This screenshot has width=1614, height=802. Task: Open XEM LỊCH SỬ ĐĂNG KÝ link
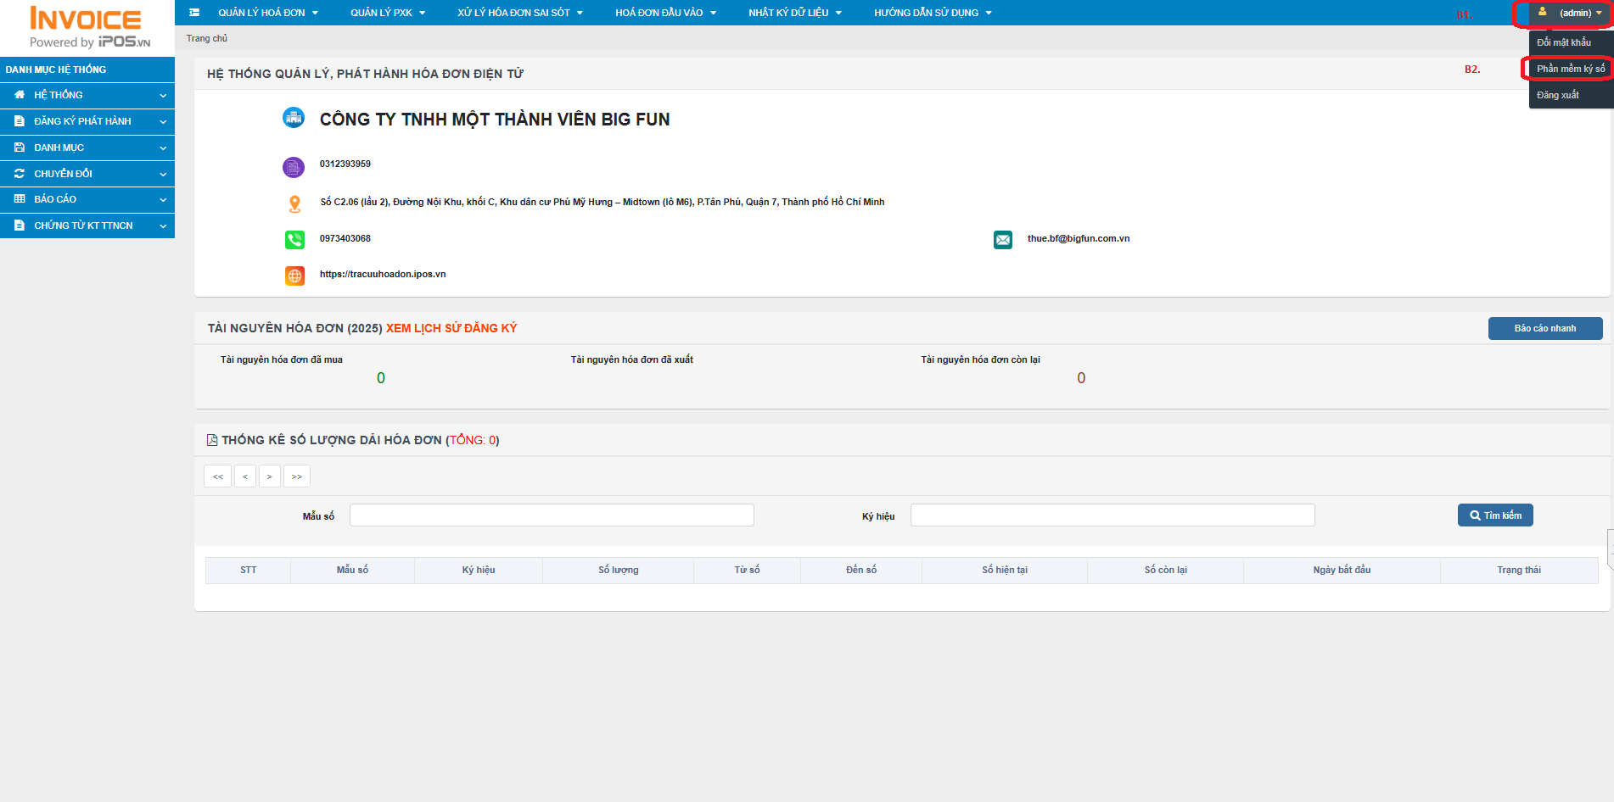(x=451, y=328)
